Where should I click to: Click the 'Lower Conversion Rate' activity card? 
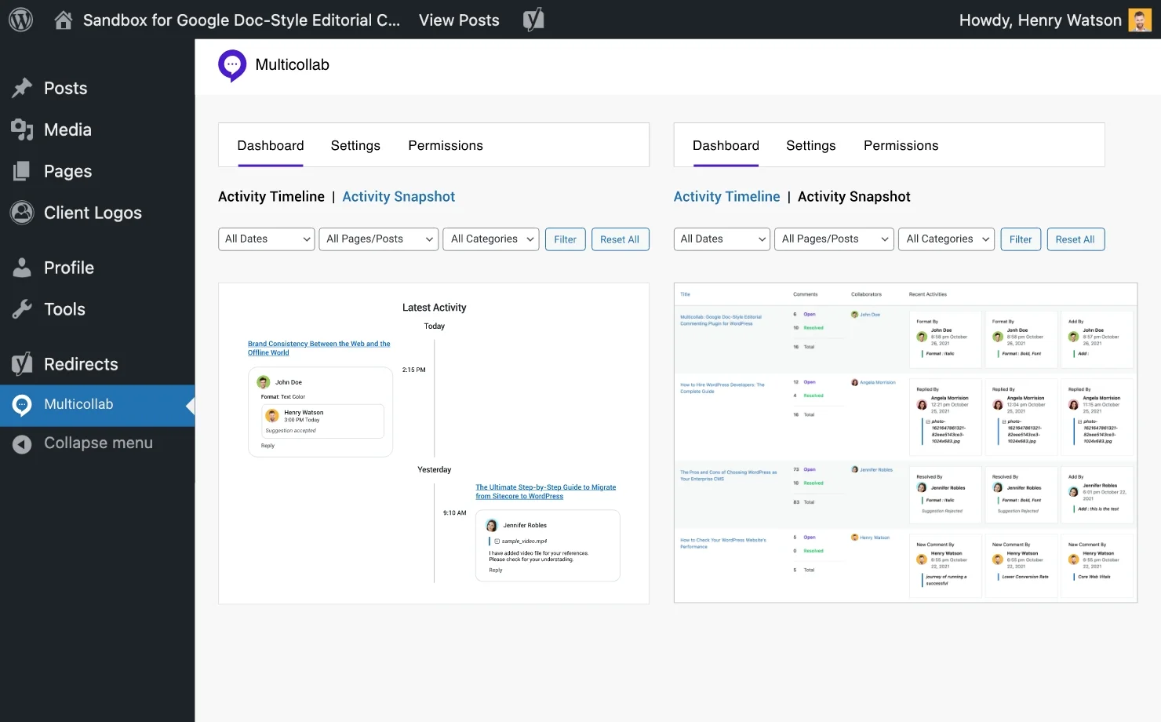pos(1021,566)
